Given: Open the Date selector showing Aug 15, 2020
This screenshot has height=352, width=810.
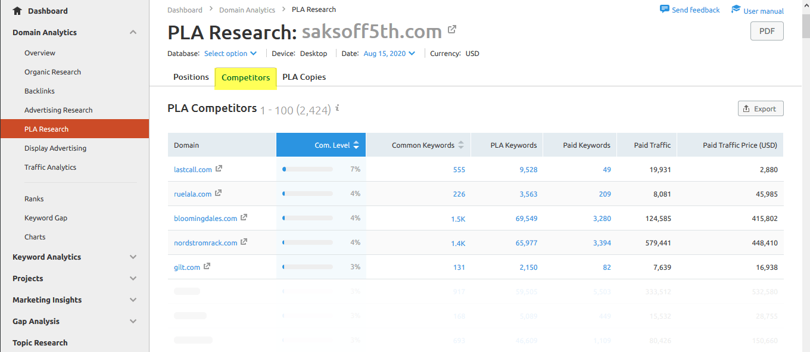Looking at the screenshot, I should [388, 53].
